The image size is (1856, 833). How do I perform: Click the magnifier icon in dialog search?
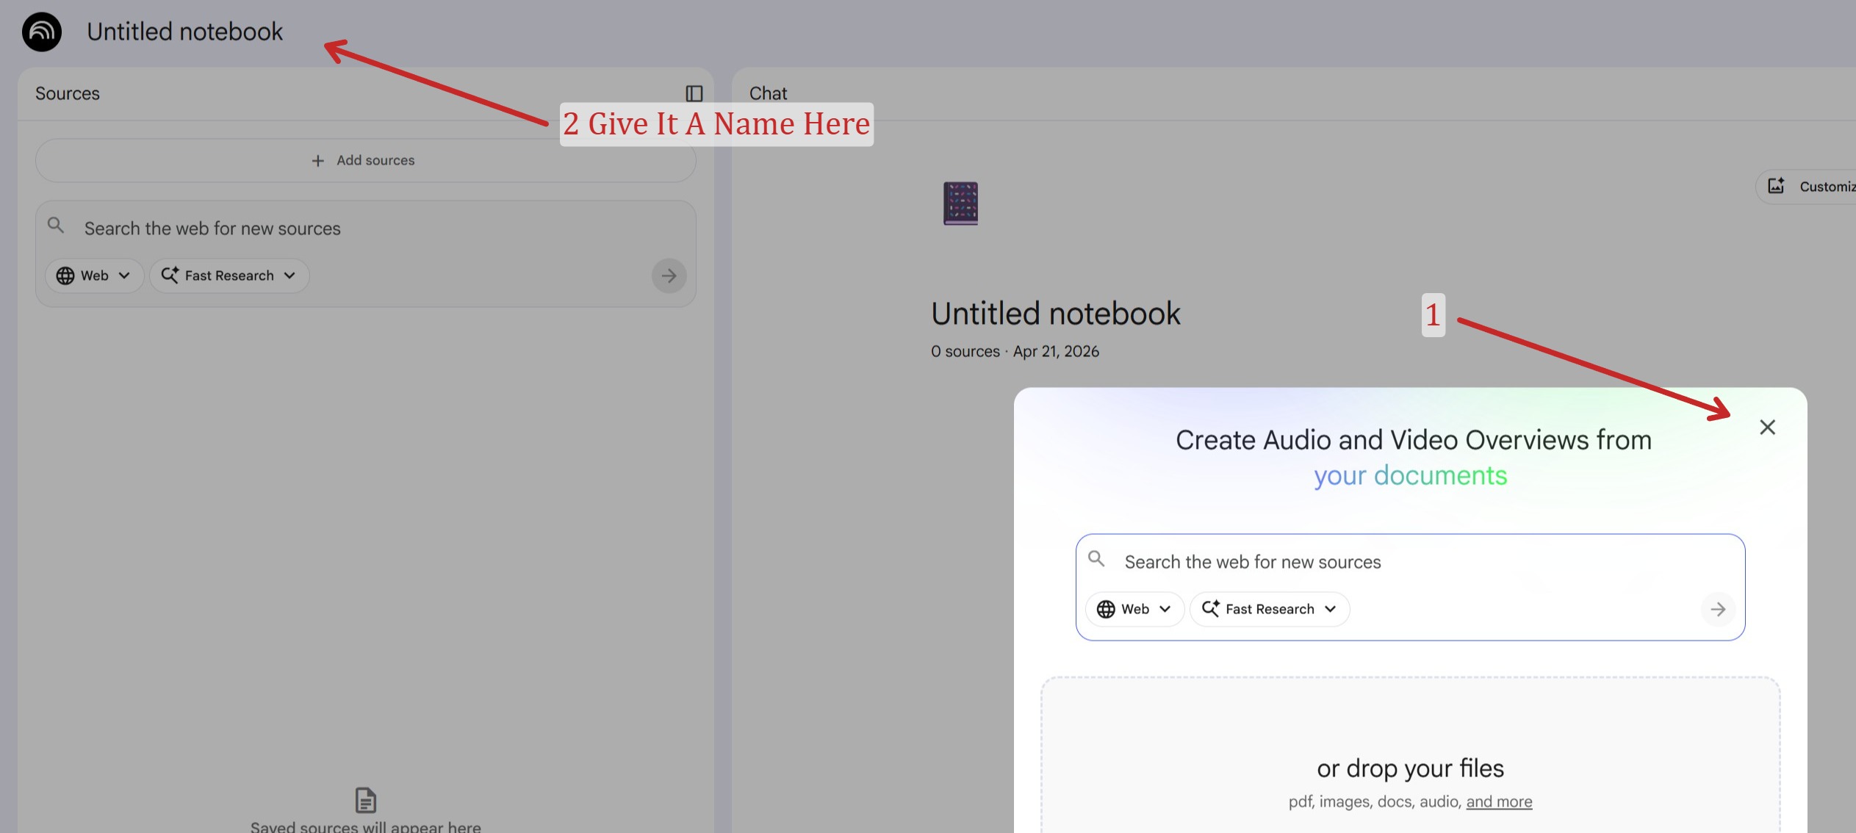pos(1096,559)
